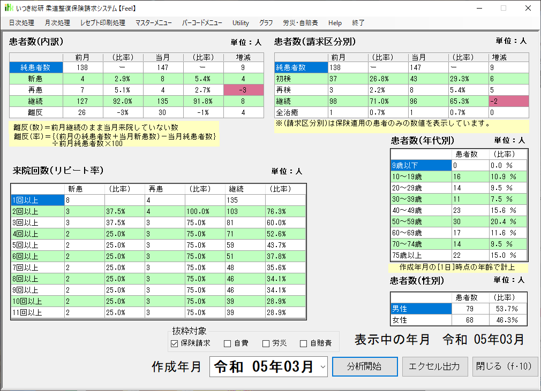Click the エクセル出力 button

(434, 367)
